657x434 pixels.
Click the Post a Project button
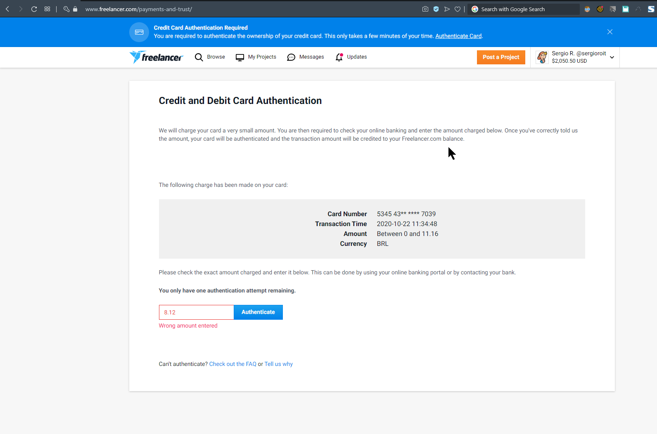[x=501, y=57]
